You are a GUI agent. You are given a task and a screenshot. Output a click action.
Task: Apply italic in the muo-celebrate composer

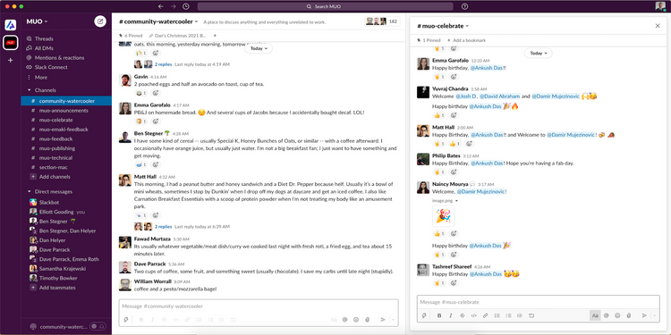pyautogui.click(x=451, y=315)
